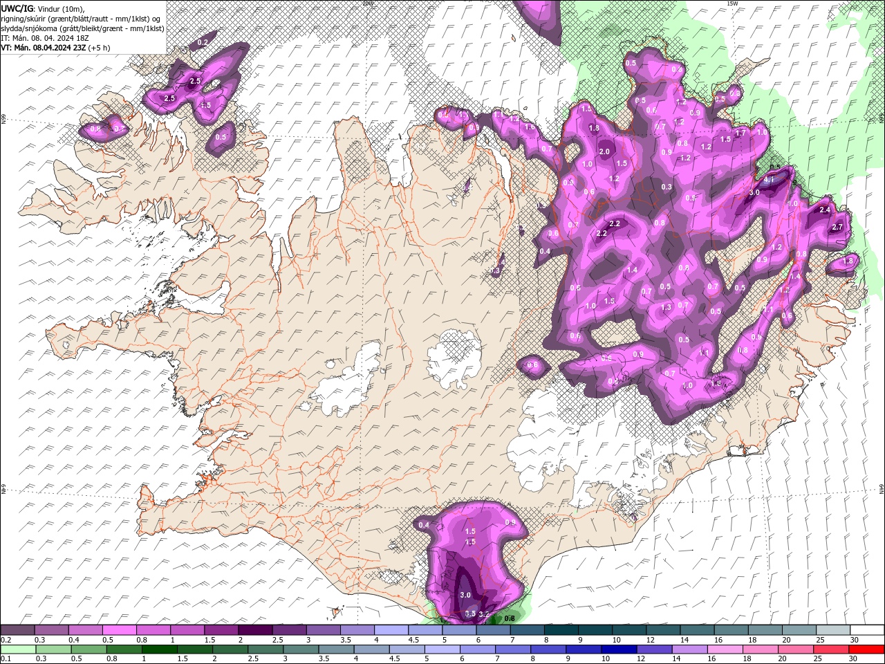Click the 14 label in the rain legend

pyautogui.click(x=677, y=659)
